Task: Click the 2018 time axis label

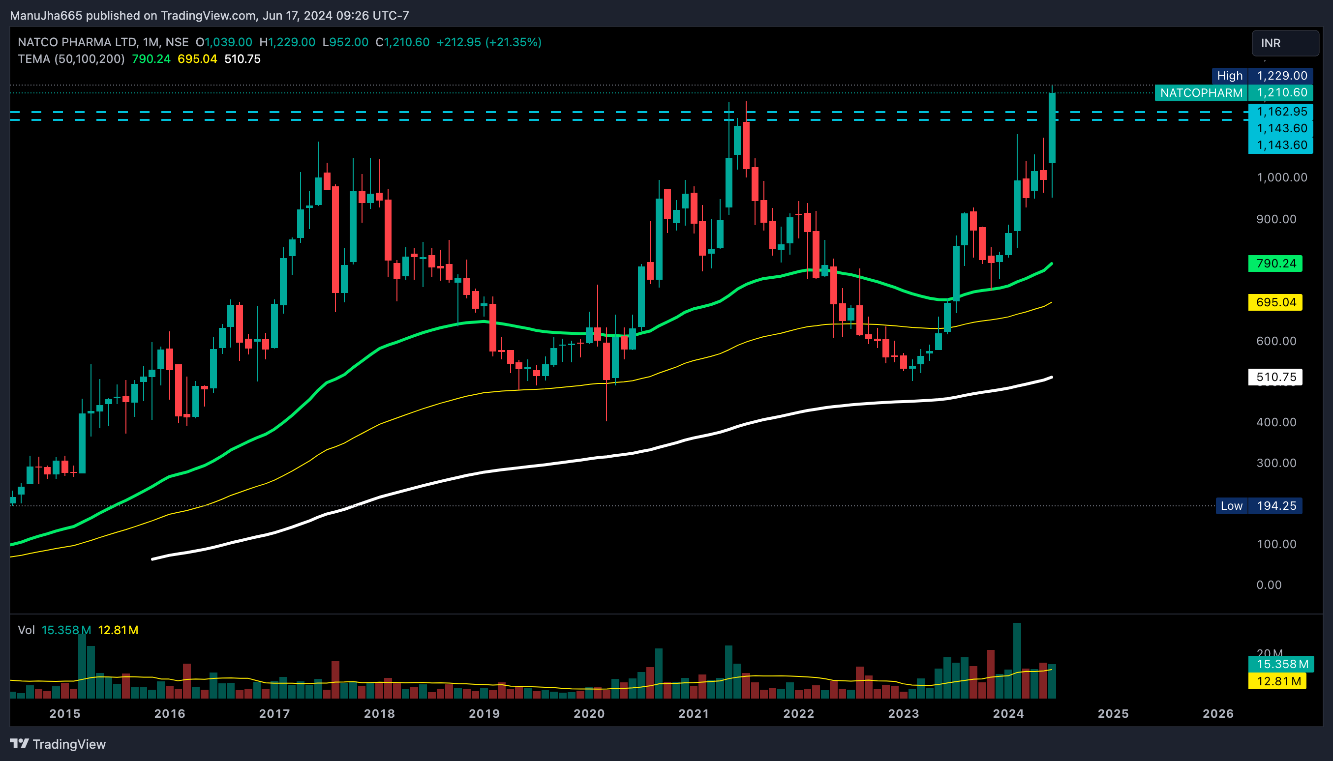Action: [379, 713]
